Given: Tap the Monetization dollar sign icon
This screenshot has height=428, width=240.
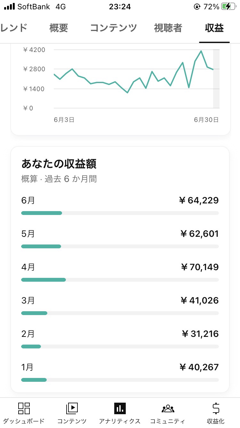Looking at the screenshot, I should click(216, 408).
